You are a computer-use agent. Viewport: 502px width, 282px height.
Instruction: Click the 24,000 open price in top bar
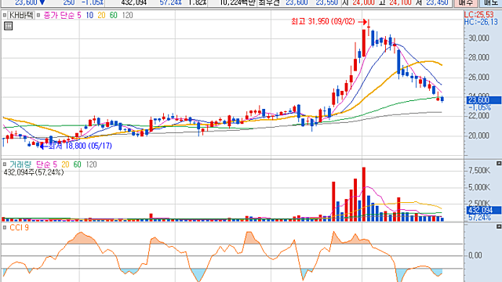point(363,2)
